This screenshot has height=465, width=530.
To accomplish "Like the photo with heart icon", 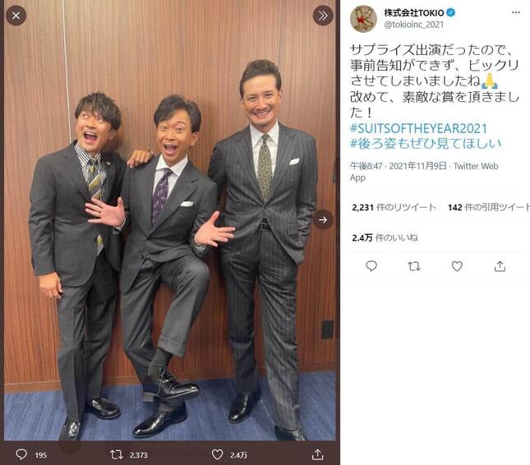I will pos(217,454).
